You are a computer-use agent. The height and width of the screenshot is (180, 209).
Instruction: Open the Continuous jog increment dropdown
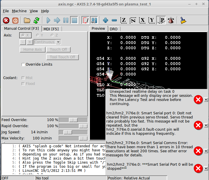(x=47, y=42)
